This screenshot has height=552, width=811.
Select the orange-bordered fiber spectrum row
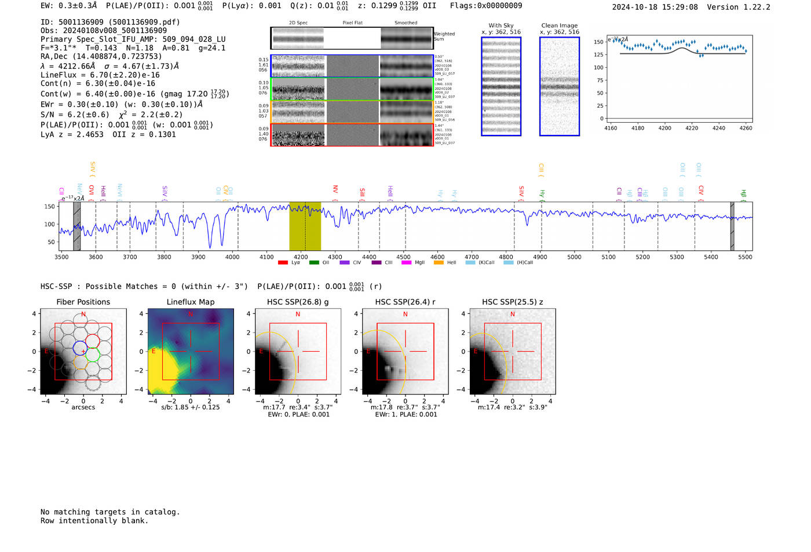[x=352, y=112]
